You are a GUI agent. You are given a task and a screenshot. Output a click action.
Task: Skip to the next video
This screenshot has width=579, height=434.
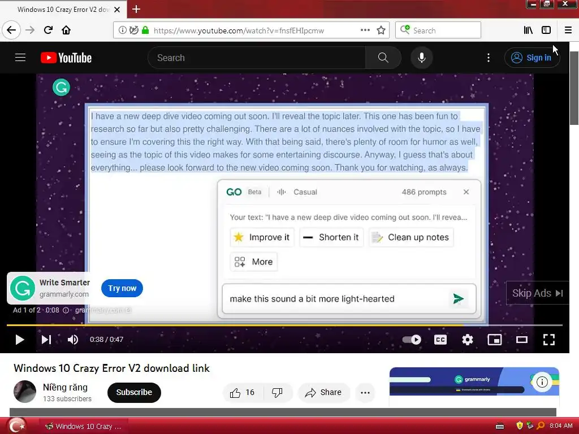(x=46, y=340)
